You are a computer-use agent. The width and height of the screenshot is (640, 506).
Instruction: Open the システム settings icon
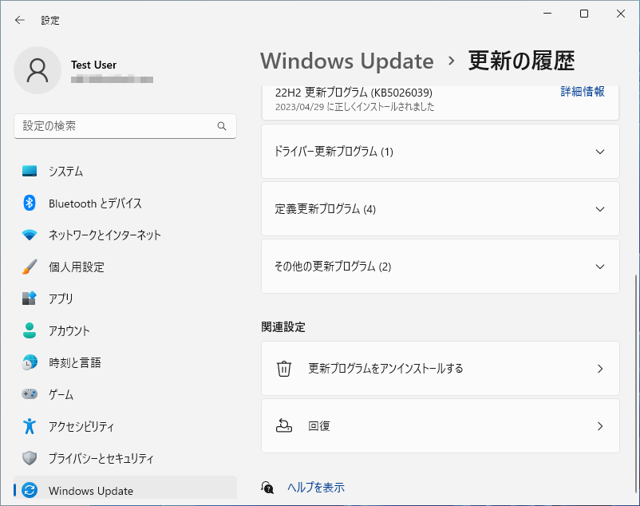(27, 171)
